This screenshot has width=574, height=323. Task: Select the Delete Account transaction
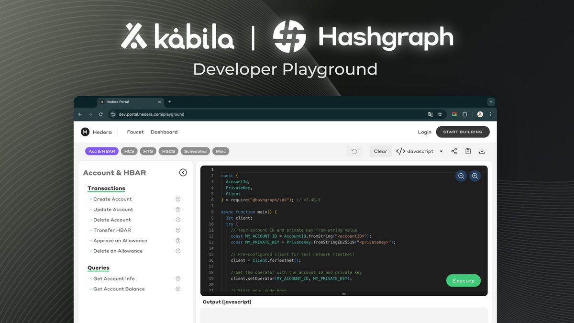click(112, 220)
